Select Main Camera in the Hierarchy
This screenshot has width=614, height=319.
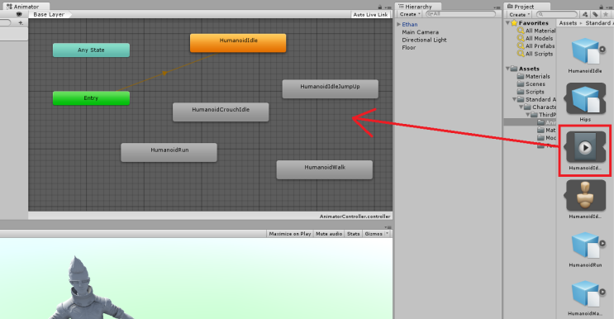tap(420, 32)
